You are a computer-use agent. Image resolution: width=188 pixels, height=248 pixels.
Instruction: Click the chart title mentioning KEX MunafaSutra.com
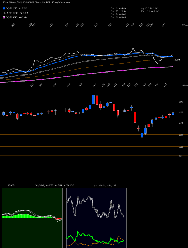coord(37,2)
